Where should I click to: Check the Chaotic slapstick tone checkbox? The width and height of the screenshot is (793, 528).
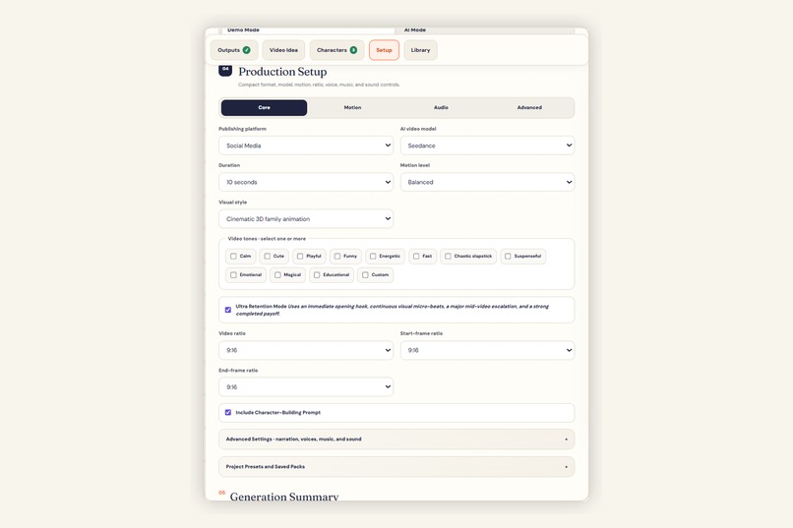pos(448,257)
